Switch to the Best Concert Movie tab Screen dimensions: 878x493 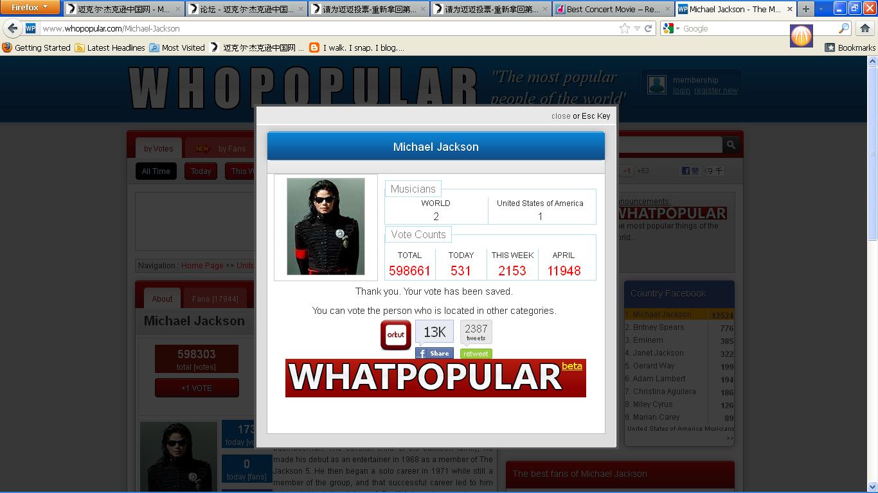pos(613,9)
